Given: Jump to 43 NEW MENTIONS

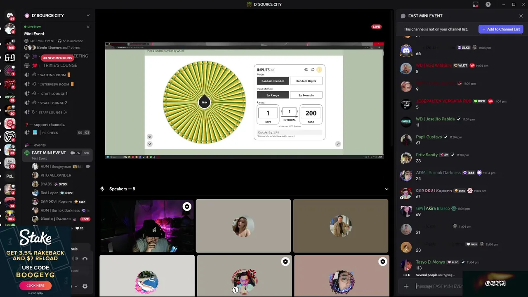Looking at the screenshot, I should point(57,58).
